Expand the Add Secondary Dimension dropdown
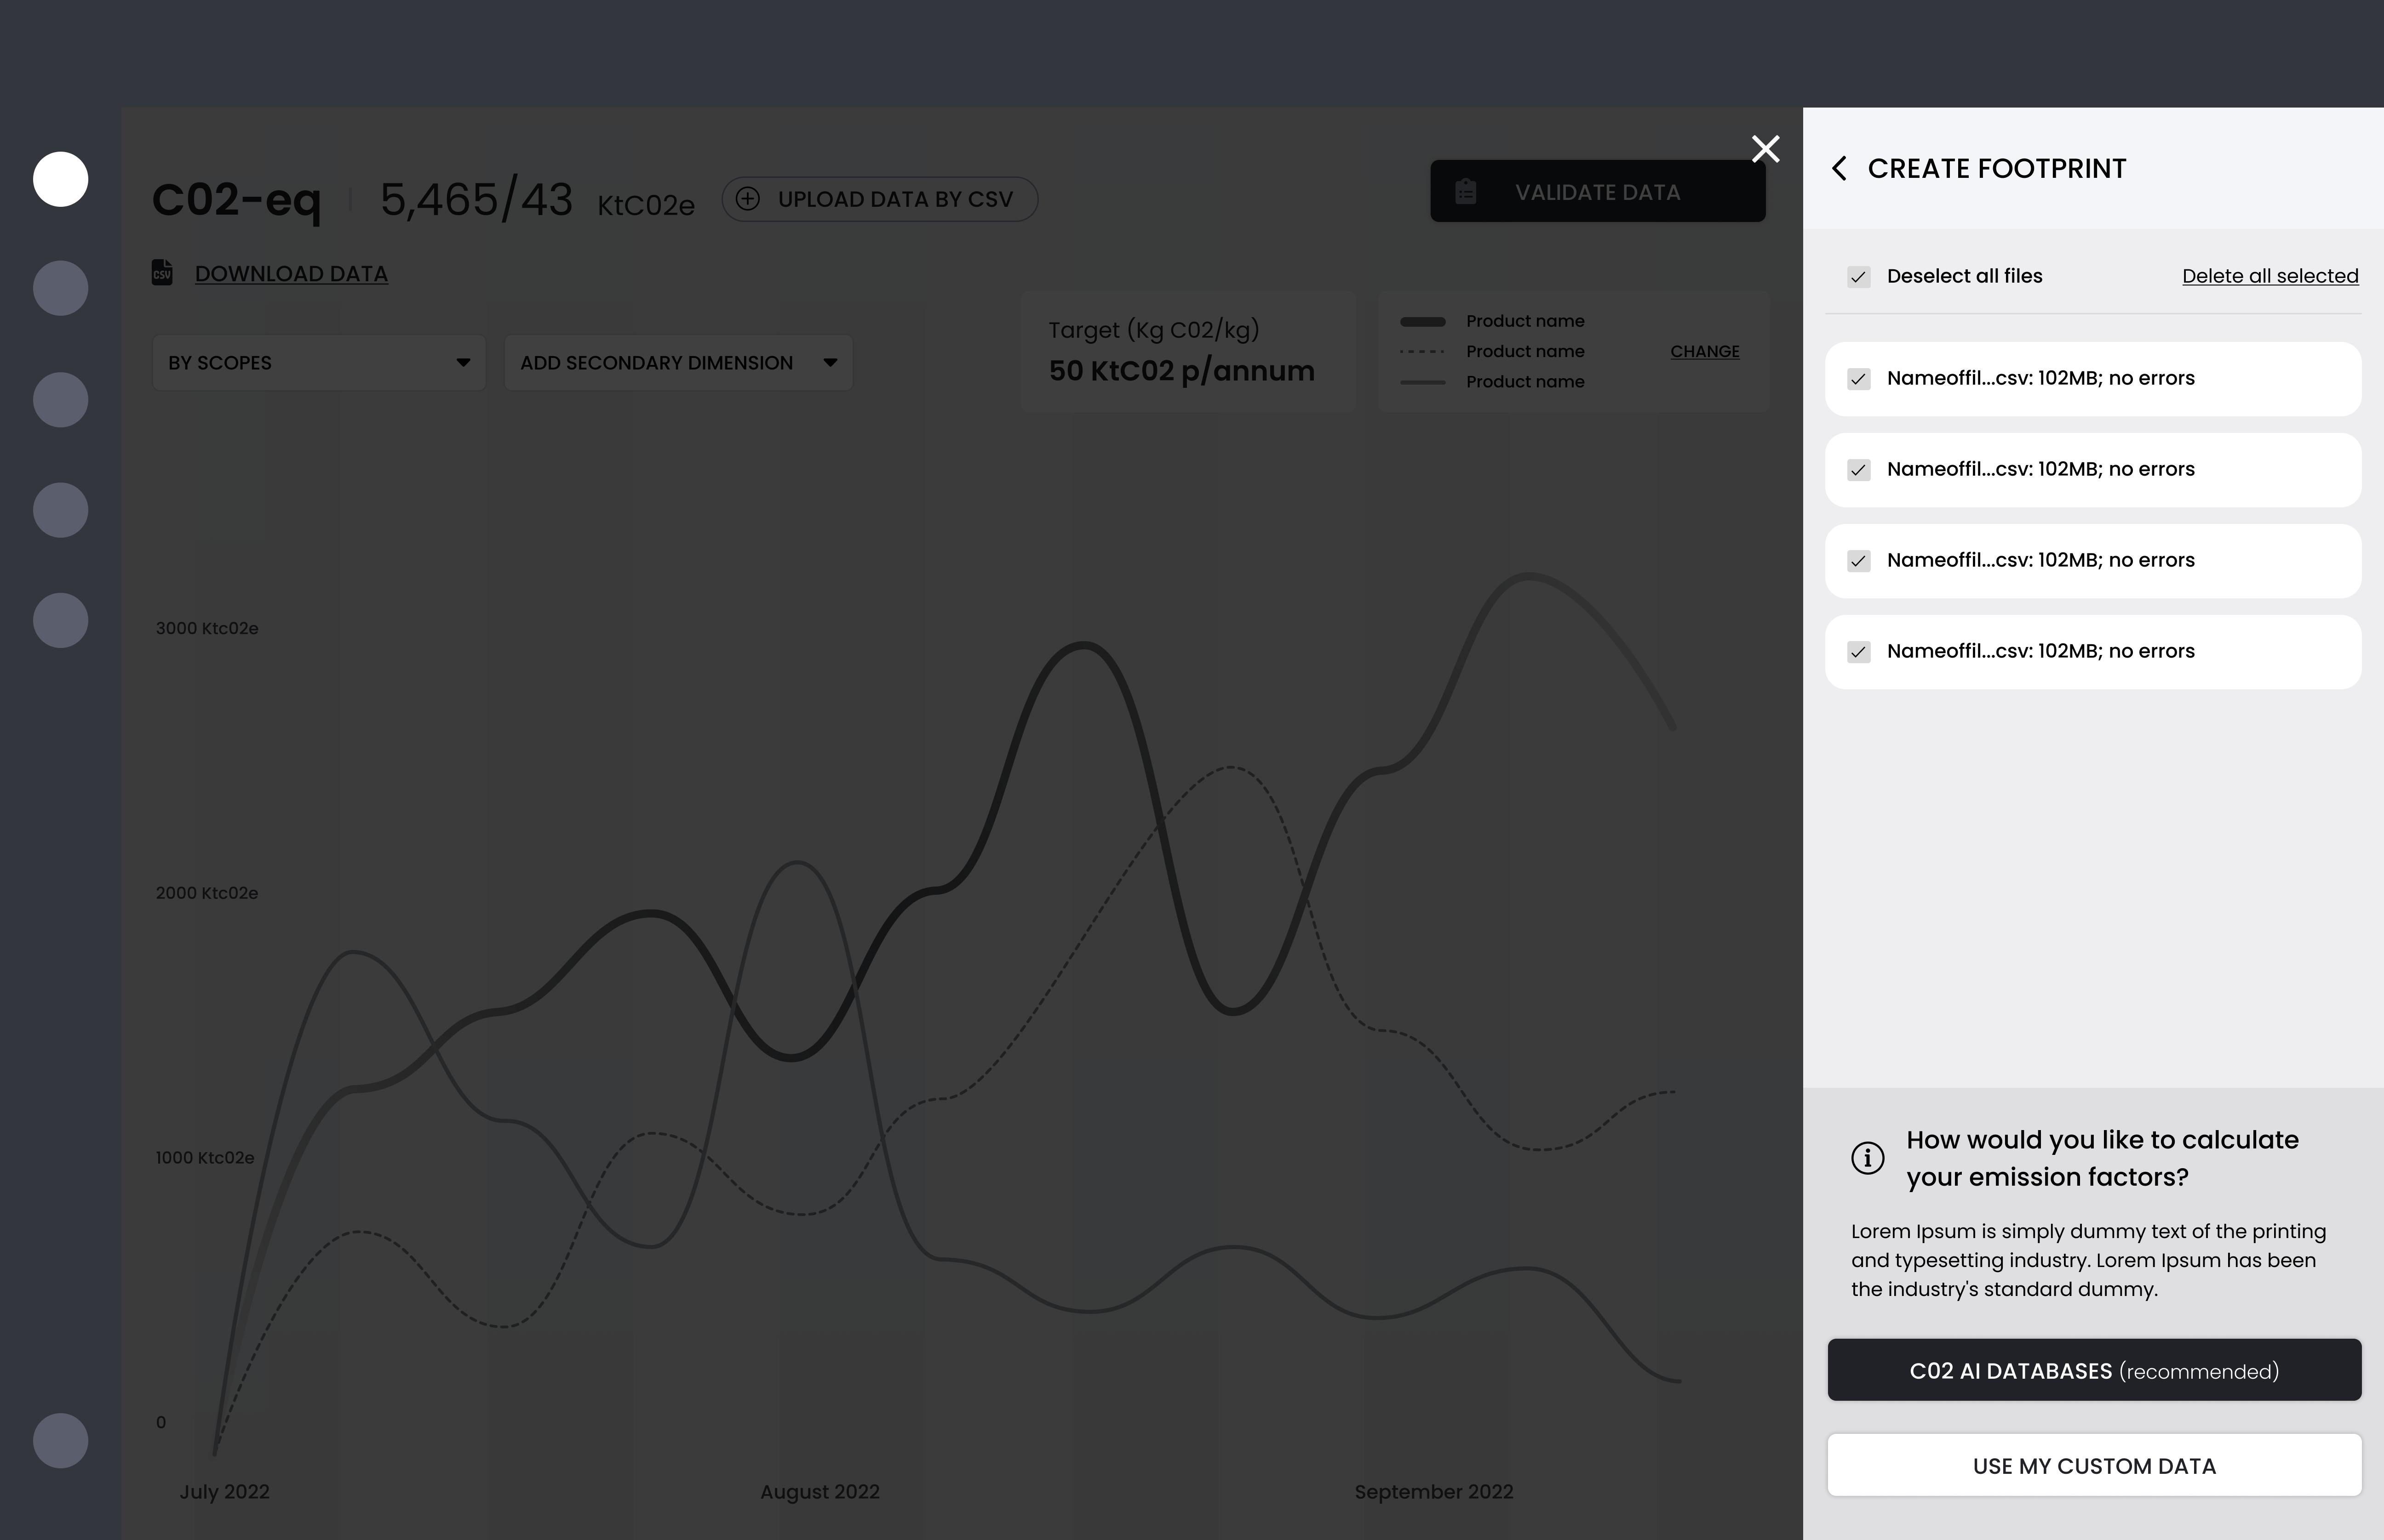 coord(677,362)
